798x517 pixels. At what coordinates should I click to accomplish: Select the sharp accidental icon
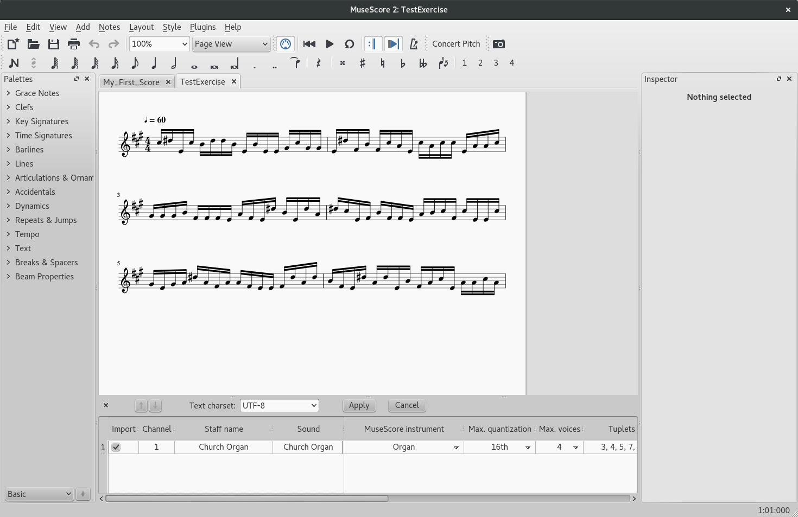(363, 63)
